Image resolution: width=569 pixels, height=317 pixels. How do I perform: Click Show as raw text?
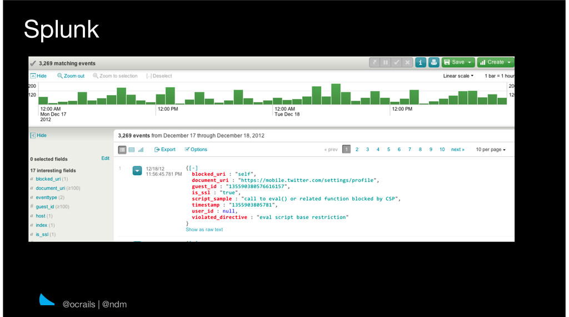[204, 230]
